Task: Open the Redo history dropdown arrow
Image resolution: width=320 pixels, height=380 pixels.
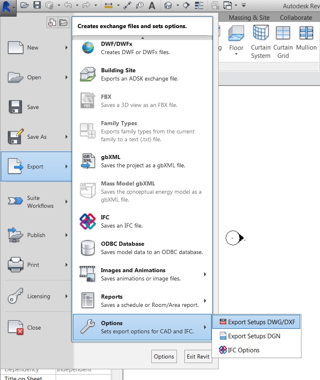Action: point(96,5)
